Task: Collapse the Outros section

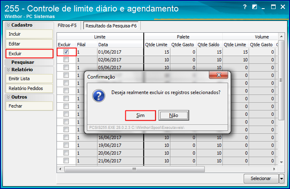Action: [x=8, y=97]
